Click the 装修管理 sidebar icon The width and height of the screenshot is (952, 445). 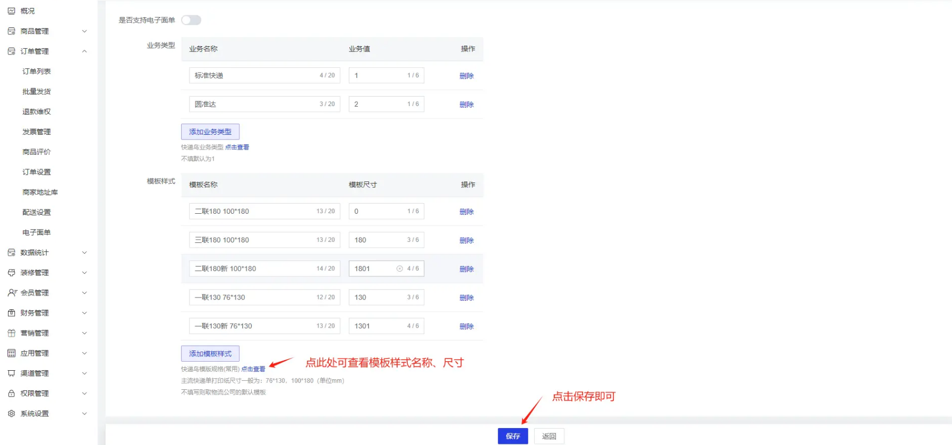(11, 273)
